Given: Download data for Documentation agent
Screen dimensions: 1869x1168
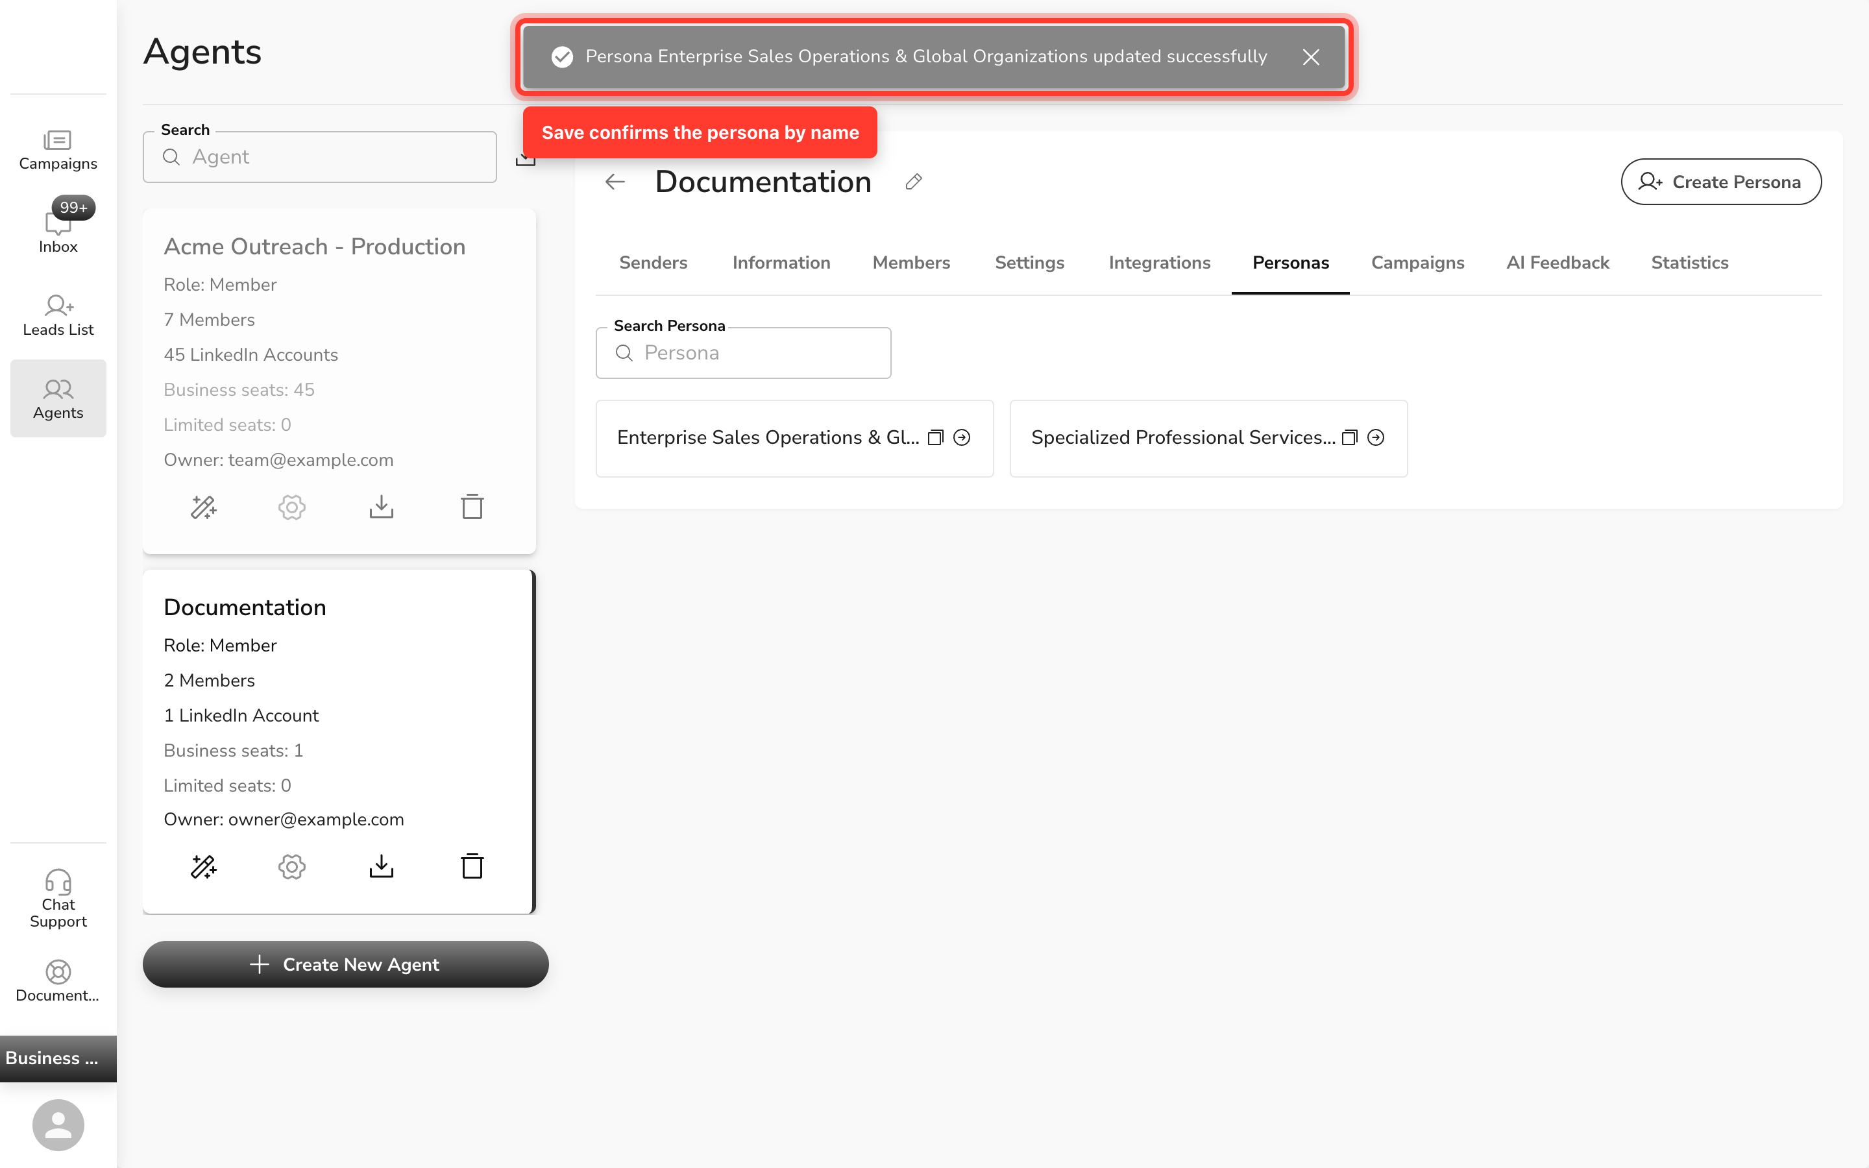Looking at the screenshot, I should [x=382, y=867].
